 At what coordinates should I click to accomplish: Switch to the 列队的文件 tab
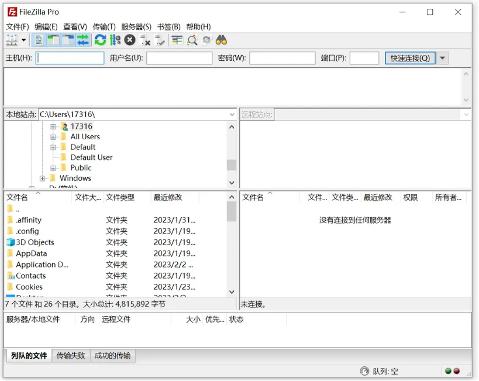coord(29,356)
